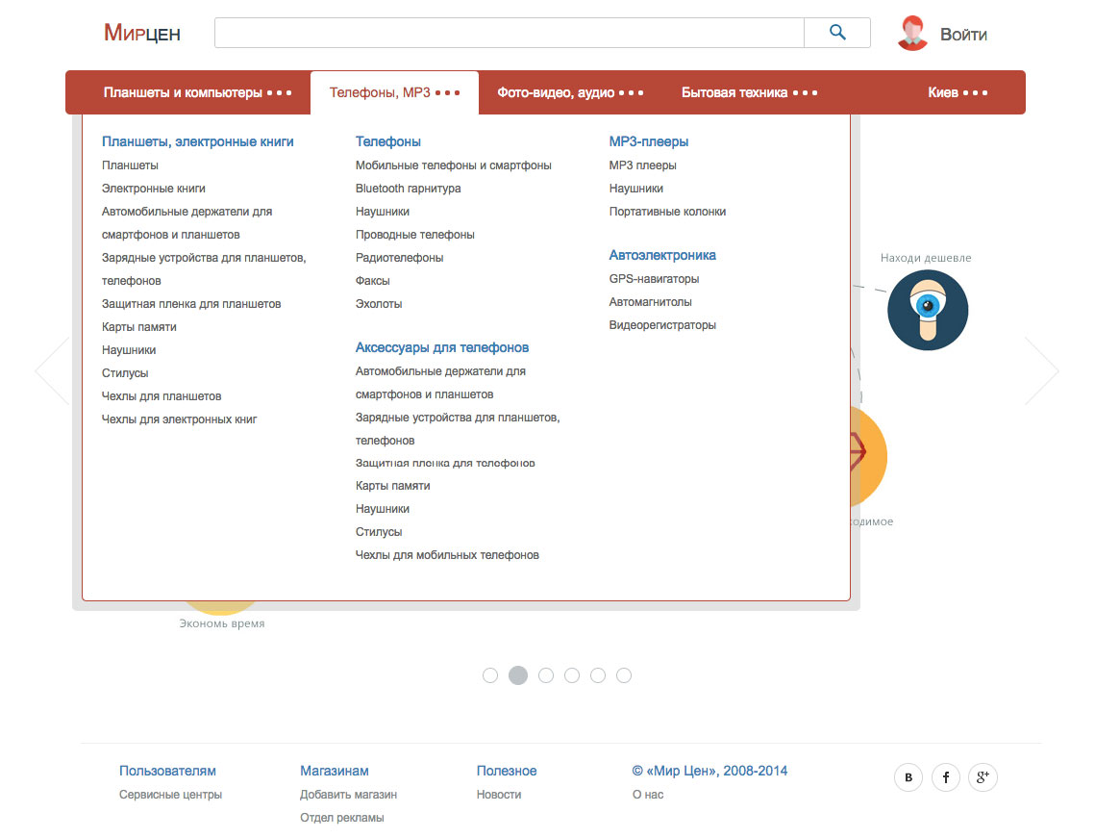Viewport: 1095px width, 838px height.
Task: Expand the dots next to Киев
Action: (976, 91)
